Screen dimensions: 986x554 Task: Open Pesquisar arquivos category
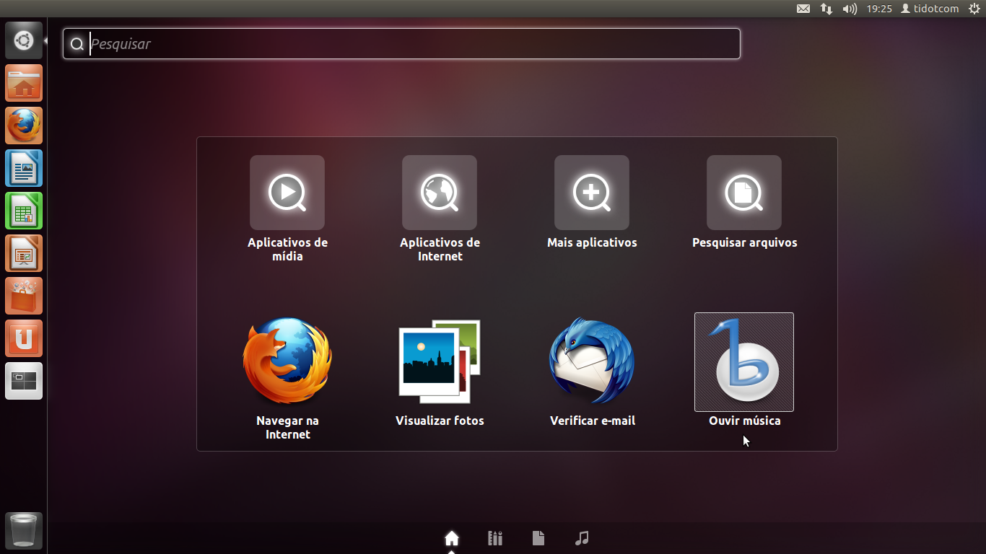[744, 193]
